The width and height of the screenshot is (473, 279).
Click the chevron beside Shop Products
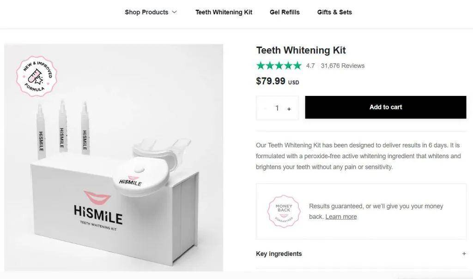coord(174,12)
